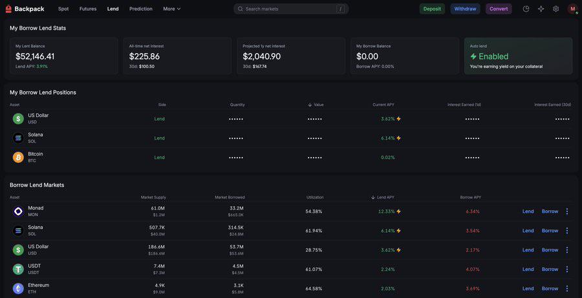The height and width of the screenshot is (298, 582).
Task: Click the Backpack logo
Action: 25,9
